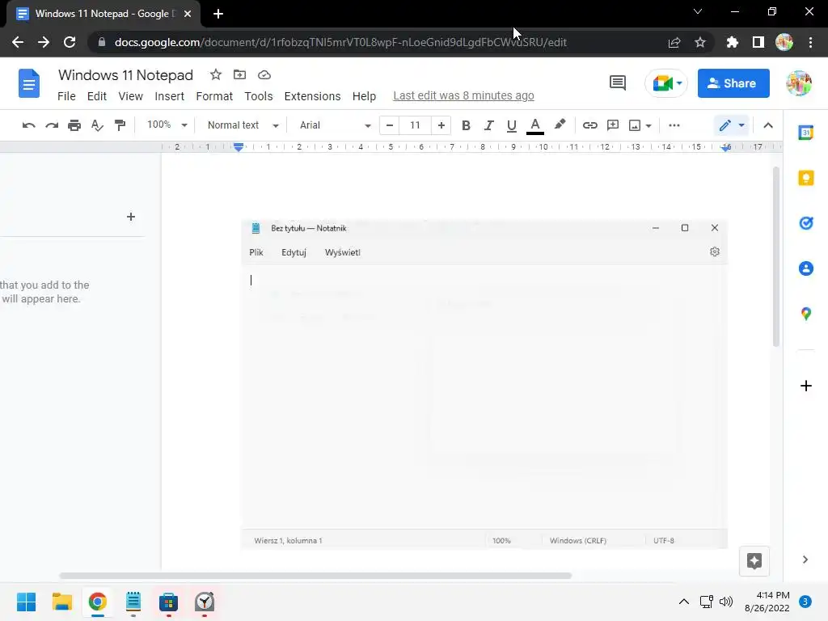The height and width of the screenshot is (621, 828).
Task: Click the document title Windows 11 Notepad
Action: 125,75
